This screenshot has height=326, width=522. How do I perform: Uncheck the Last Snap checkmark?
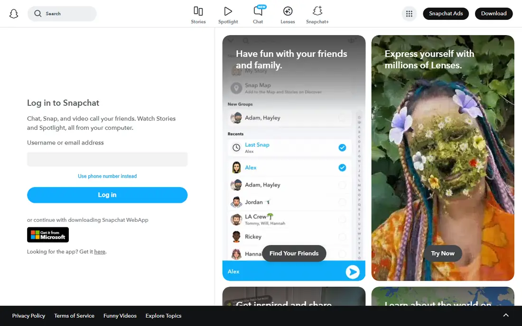point(342,147)
